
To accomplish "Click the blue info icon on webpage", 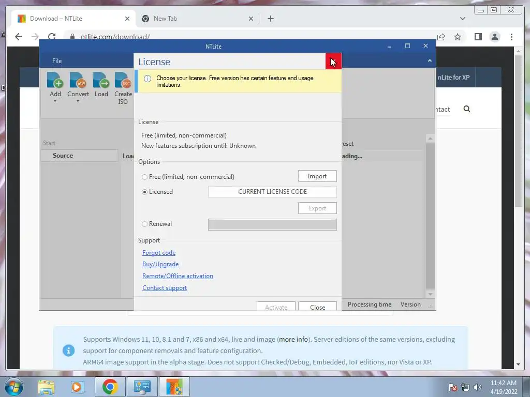I will (69, 350).
